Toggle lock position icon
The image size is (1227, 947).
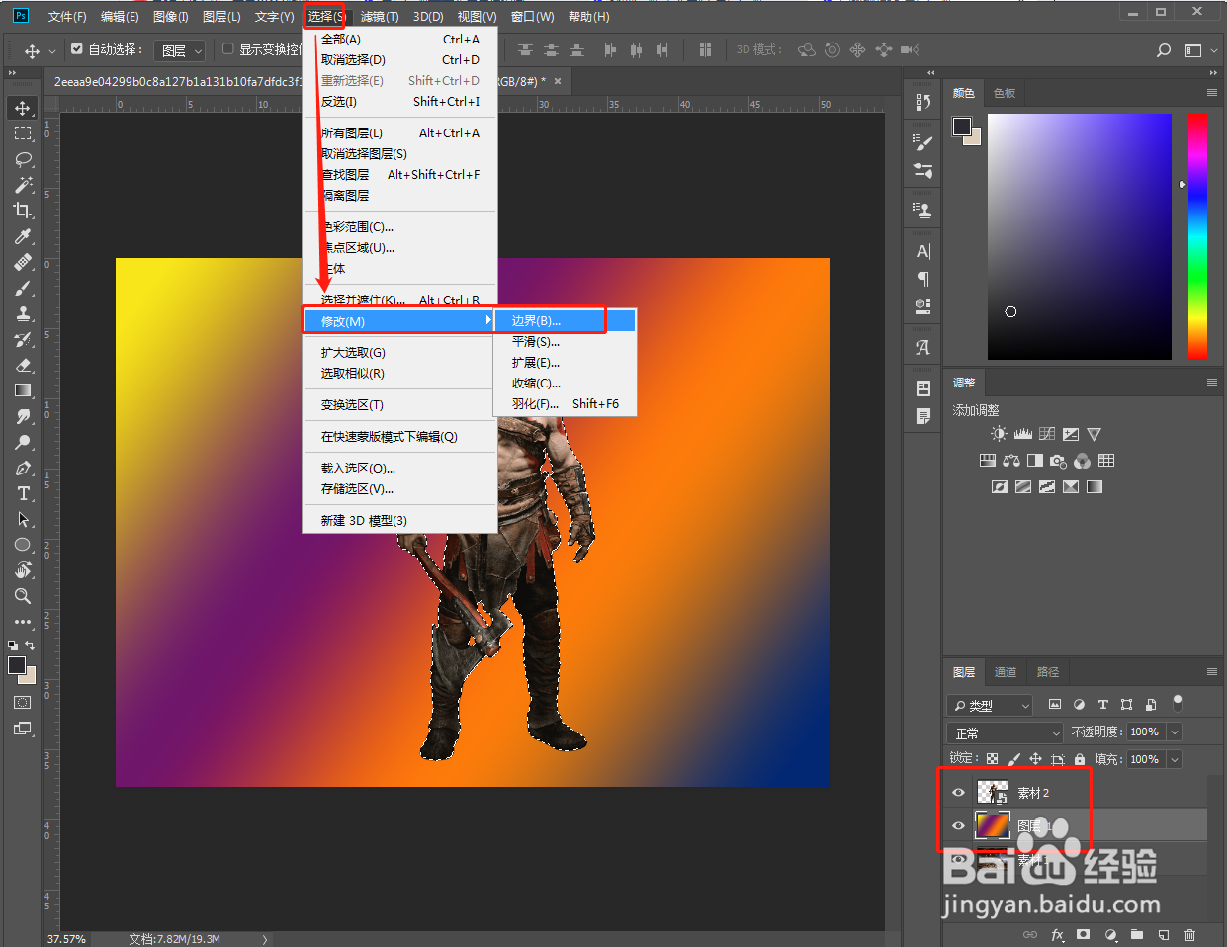pos(1035,759)
